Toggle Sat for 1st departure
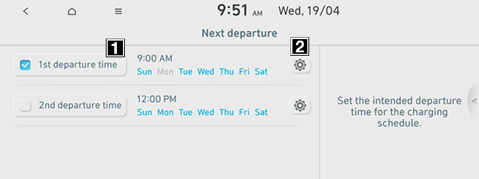 (261, 72)
